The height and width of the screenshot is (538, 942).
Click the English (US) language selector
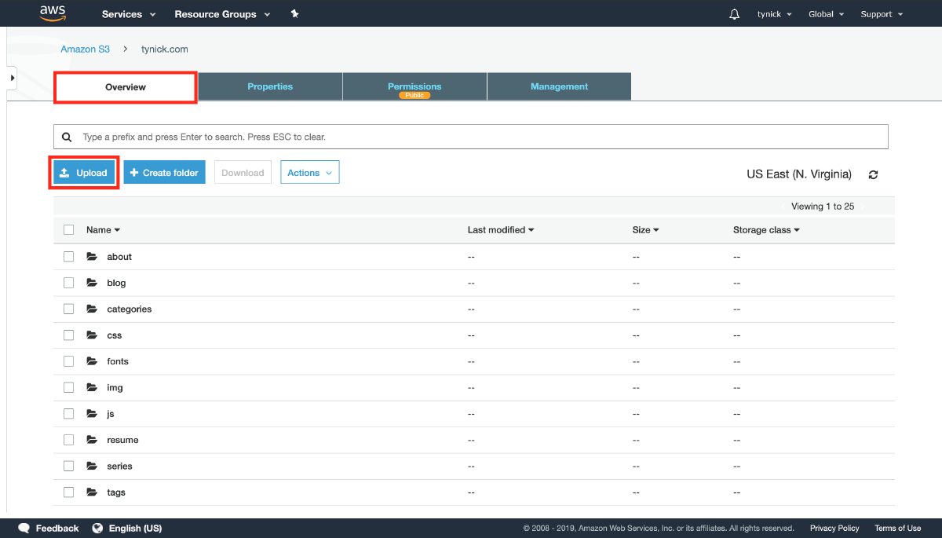coord(135,529)
